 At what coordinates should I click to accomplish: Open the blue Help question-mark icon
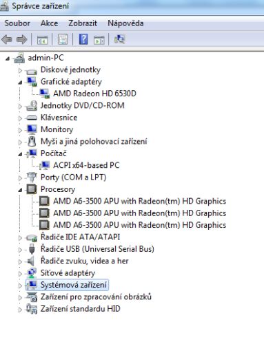[83, 39]
